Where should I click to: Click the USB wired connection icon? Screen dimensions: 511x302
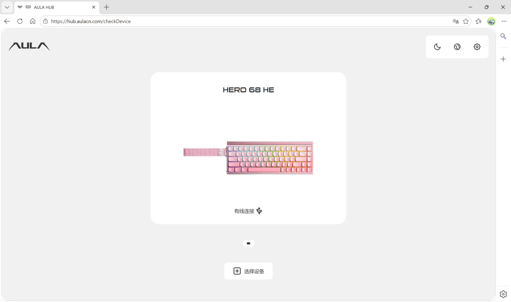[x=259, y=211]
